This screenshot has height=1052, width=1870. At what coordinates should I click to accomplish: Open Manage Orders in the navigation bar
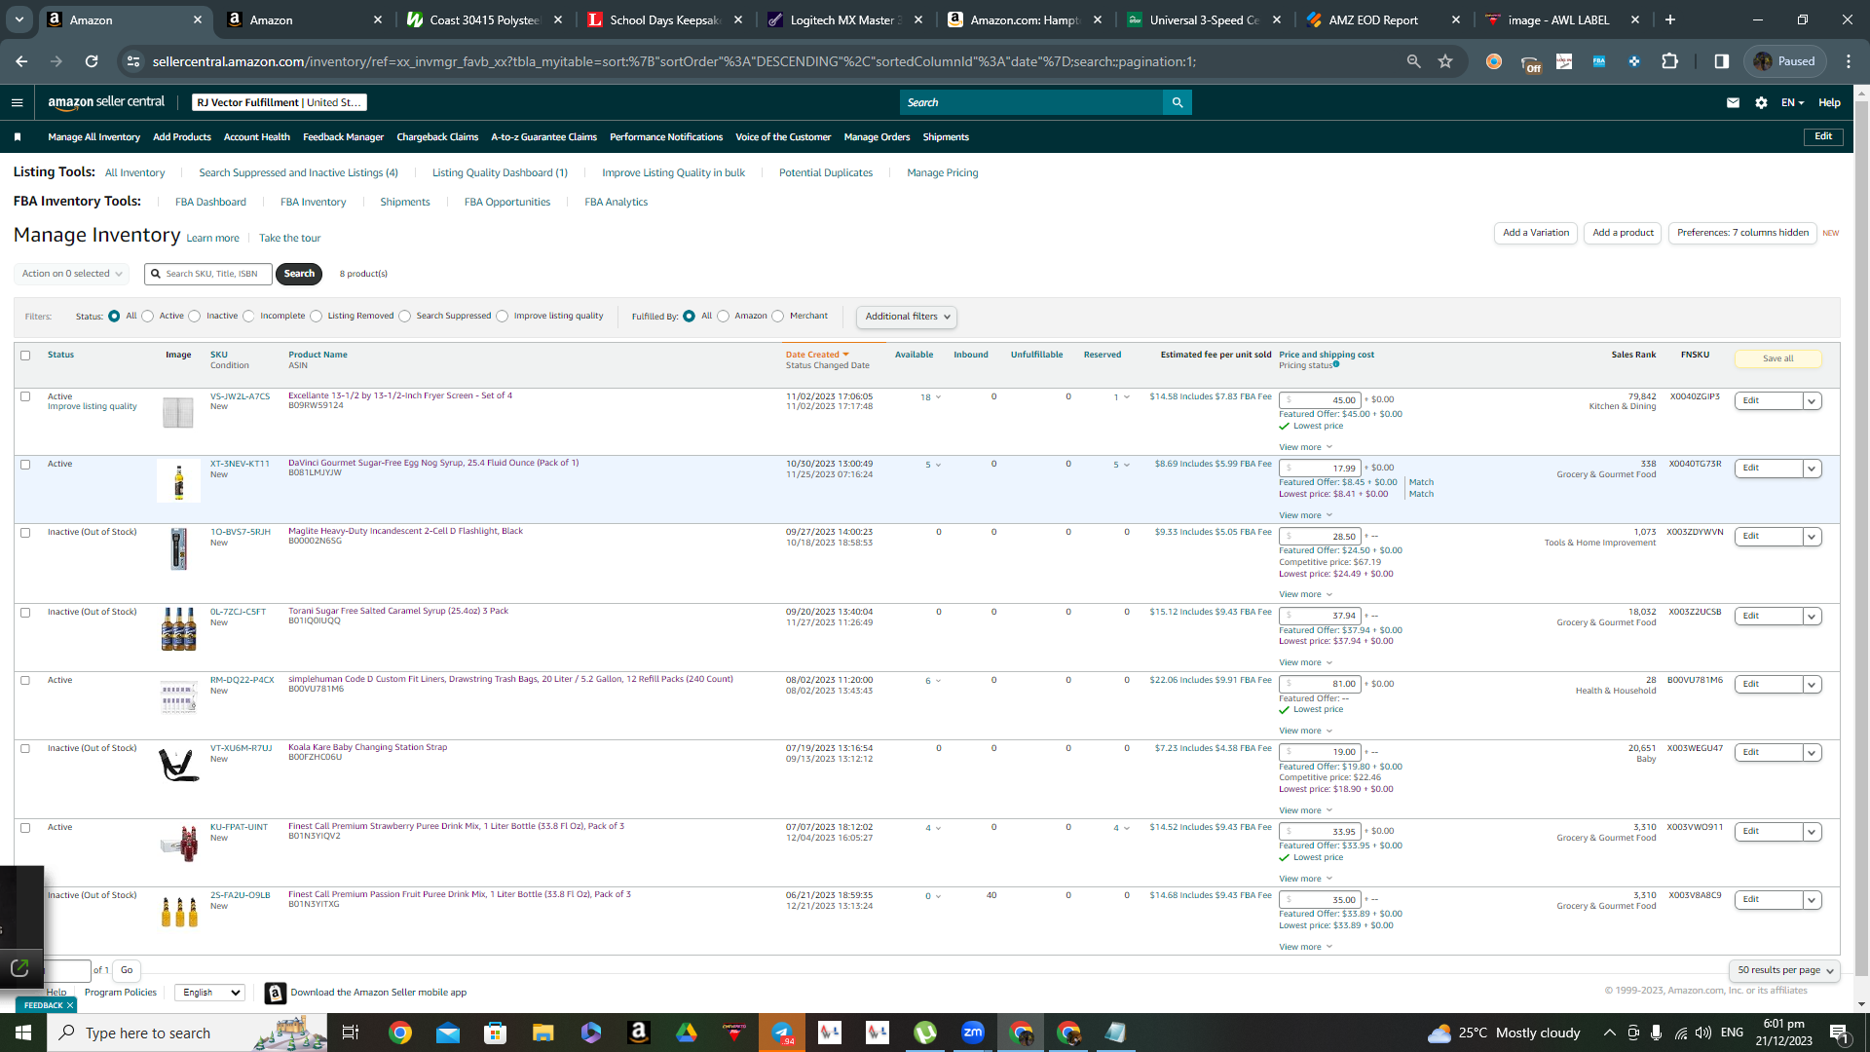click(x=877, y=137)
